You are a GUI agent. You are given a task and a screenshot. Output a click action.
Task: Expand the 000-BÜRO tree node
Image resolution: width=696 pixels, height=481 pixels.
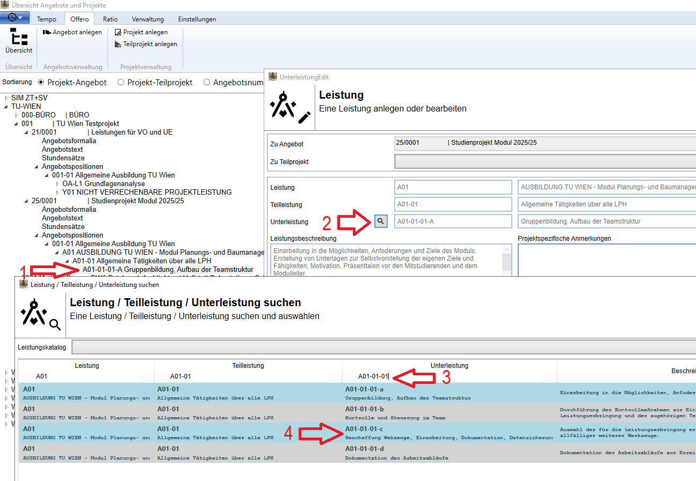(17, 115)
